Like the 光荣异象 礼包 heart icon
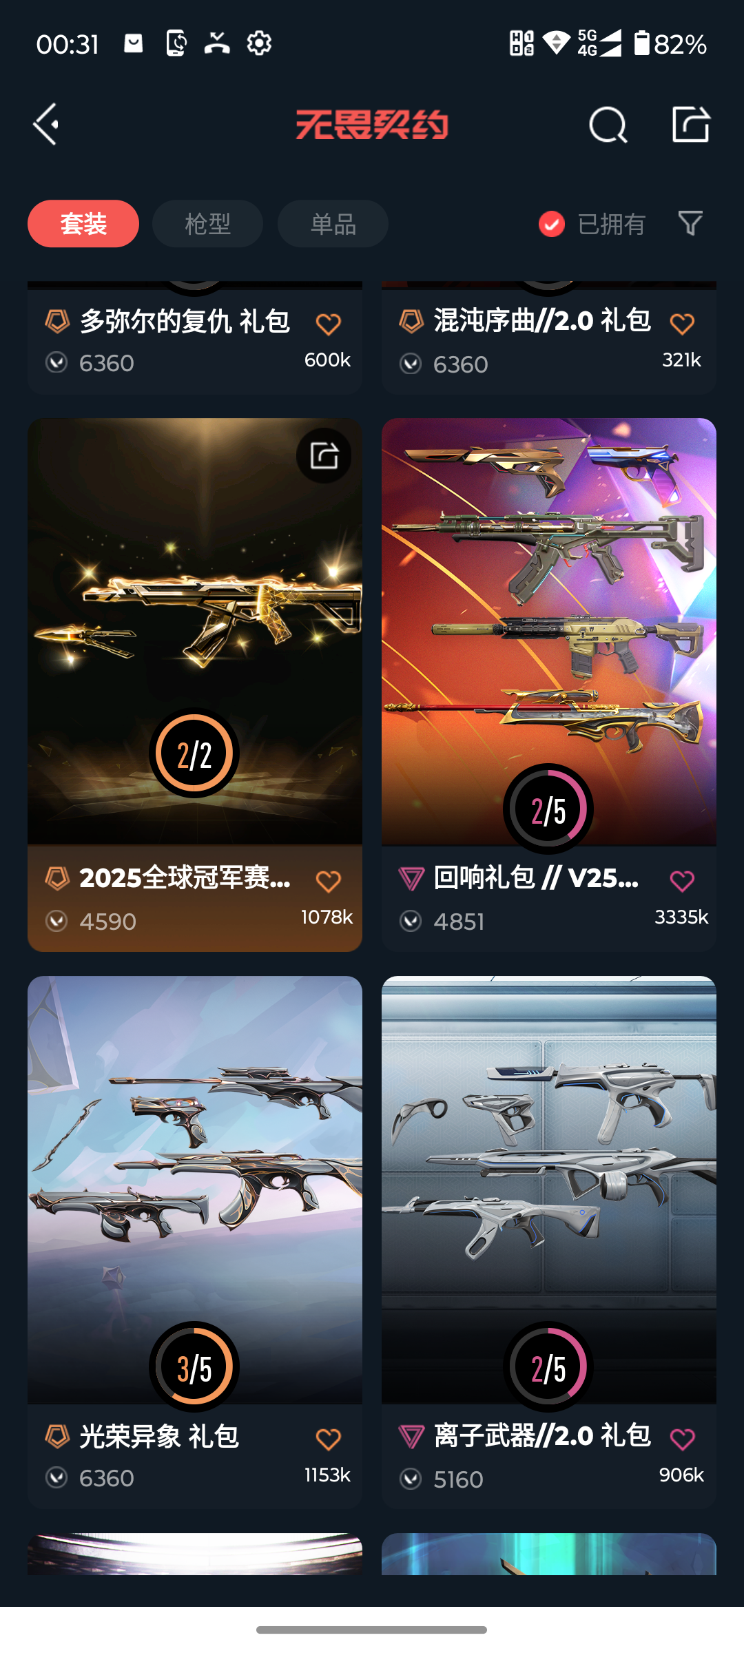Image resolution: width=744 pixels, height=1653 pixels. (x=329, y=1439)
